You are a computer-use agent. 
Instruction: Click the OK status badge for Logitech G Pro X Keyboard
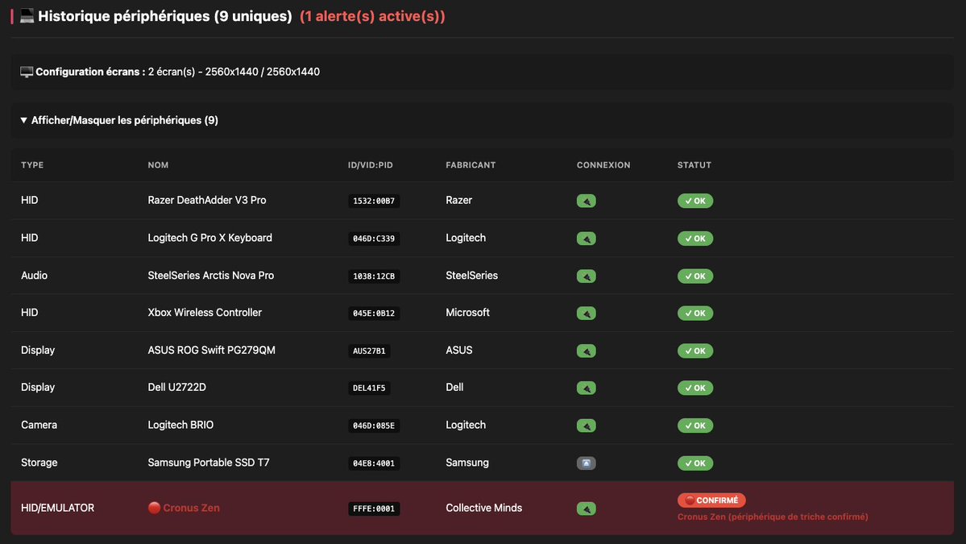695,239
